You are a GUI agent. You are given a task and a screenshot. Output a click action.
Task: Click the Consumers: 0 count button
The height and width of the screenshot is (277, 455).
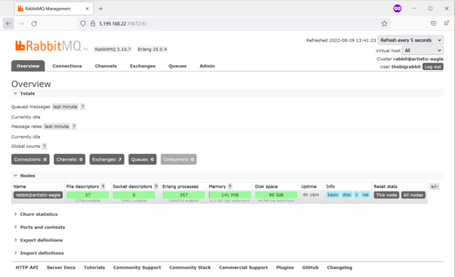(x=178, y=159)
